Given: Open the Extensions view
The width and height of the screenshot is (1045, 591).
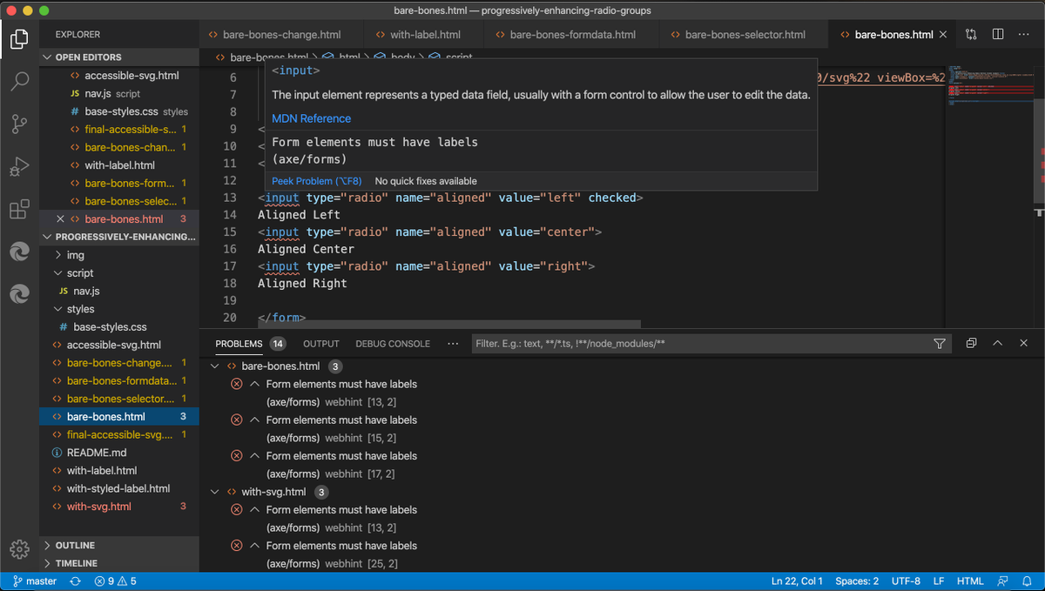Looking at the screenshot, I should point(19,210).
